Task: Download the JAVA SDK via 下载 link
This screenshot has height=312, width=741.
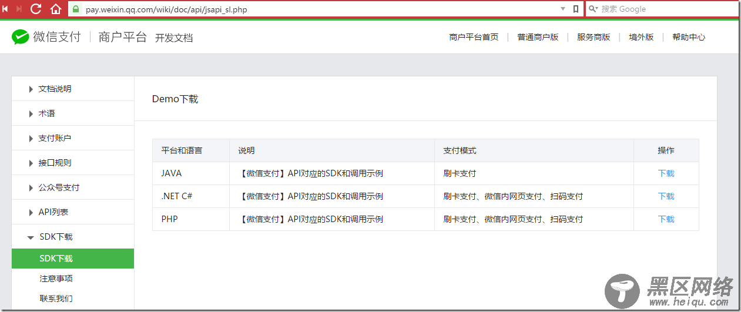Action: (x=666, y=173)
